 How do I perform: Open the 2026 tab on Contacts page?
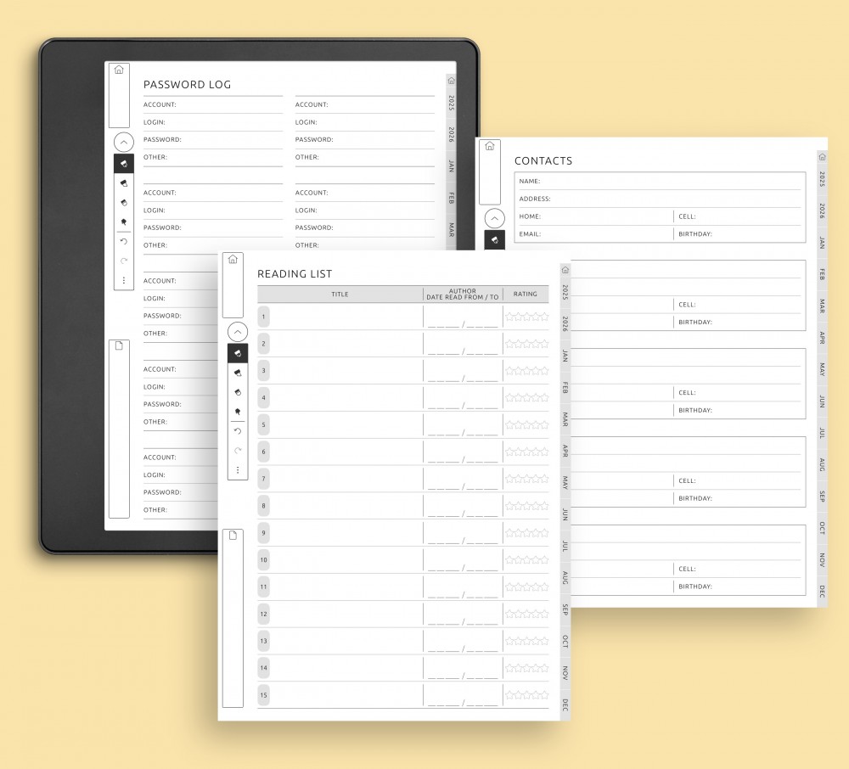[822, 210]
